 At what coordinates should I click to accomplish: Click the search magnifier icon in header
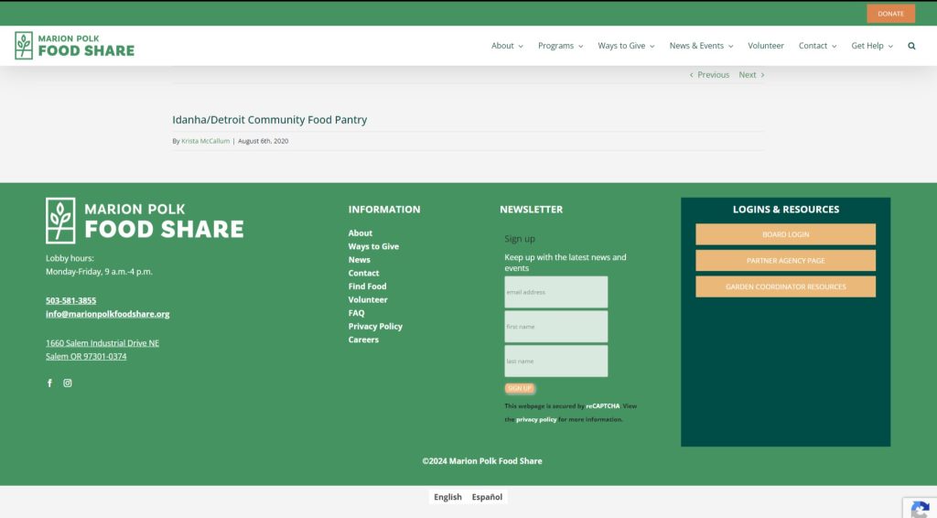(911, 46)
